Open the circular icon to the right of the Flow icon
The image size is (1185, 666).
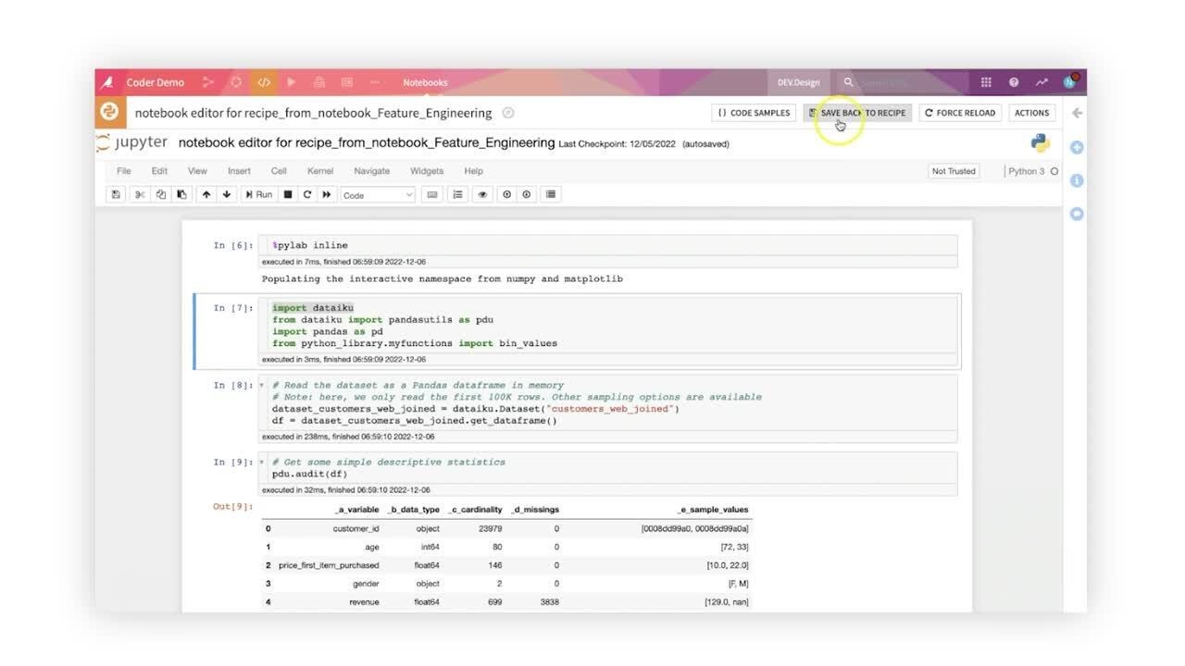(236, 82)
